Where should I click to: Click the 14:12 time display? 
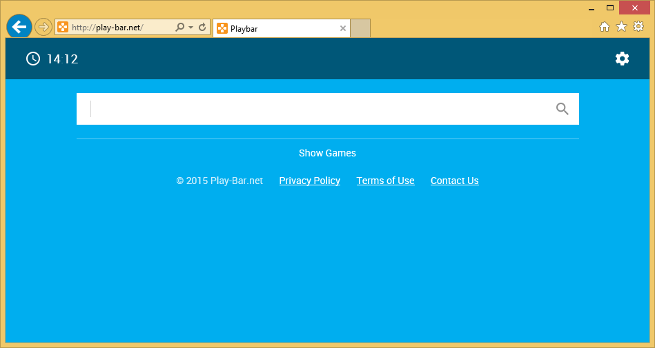coord(63,59)
